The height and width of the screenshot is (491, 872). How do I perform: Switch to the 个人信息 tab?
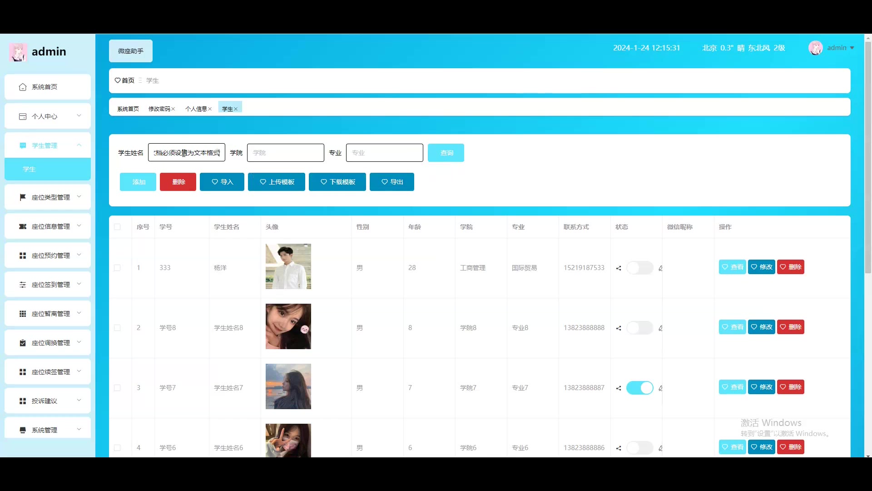(x=196, y=109)
